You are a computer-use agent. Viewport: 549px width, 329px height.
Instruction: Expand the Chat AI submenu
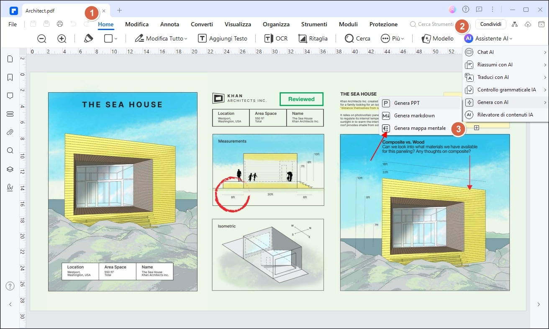[505, 52]
